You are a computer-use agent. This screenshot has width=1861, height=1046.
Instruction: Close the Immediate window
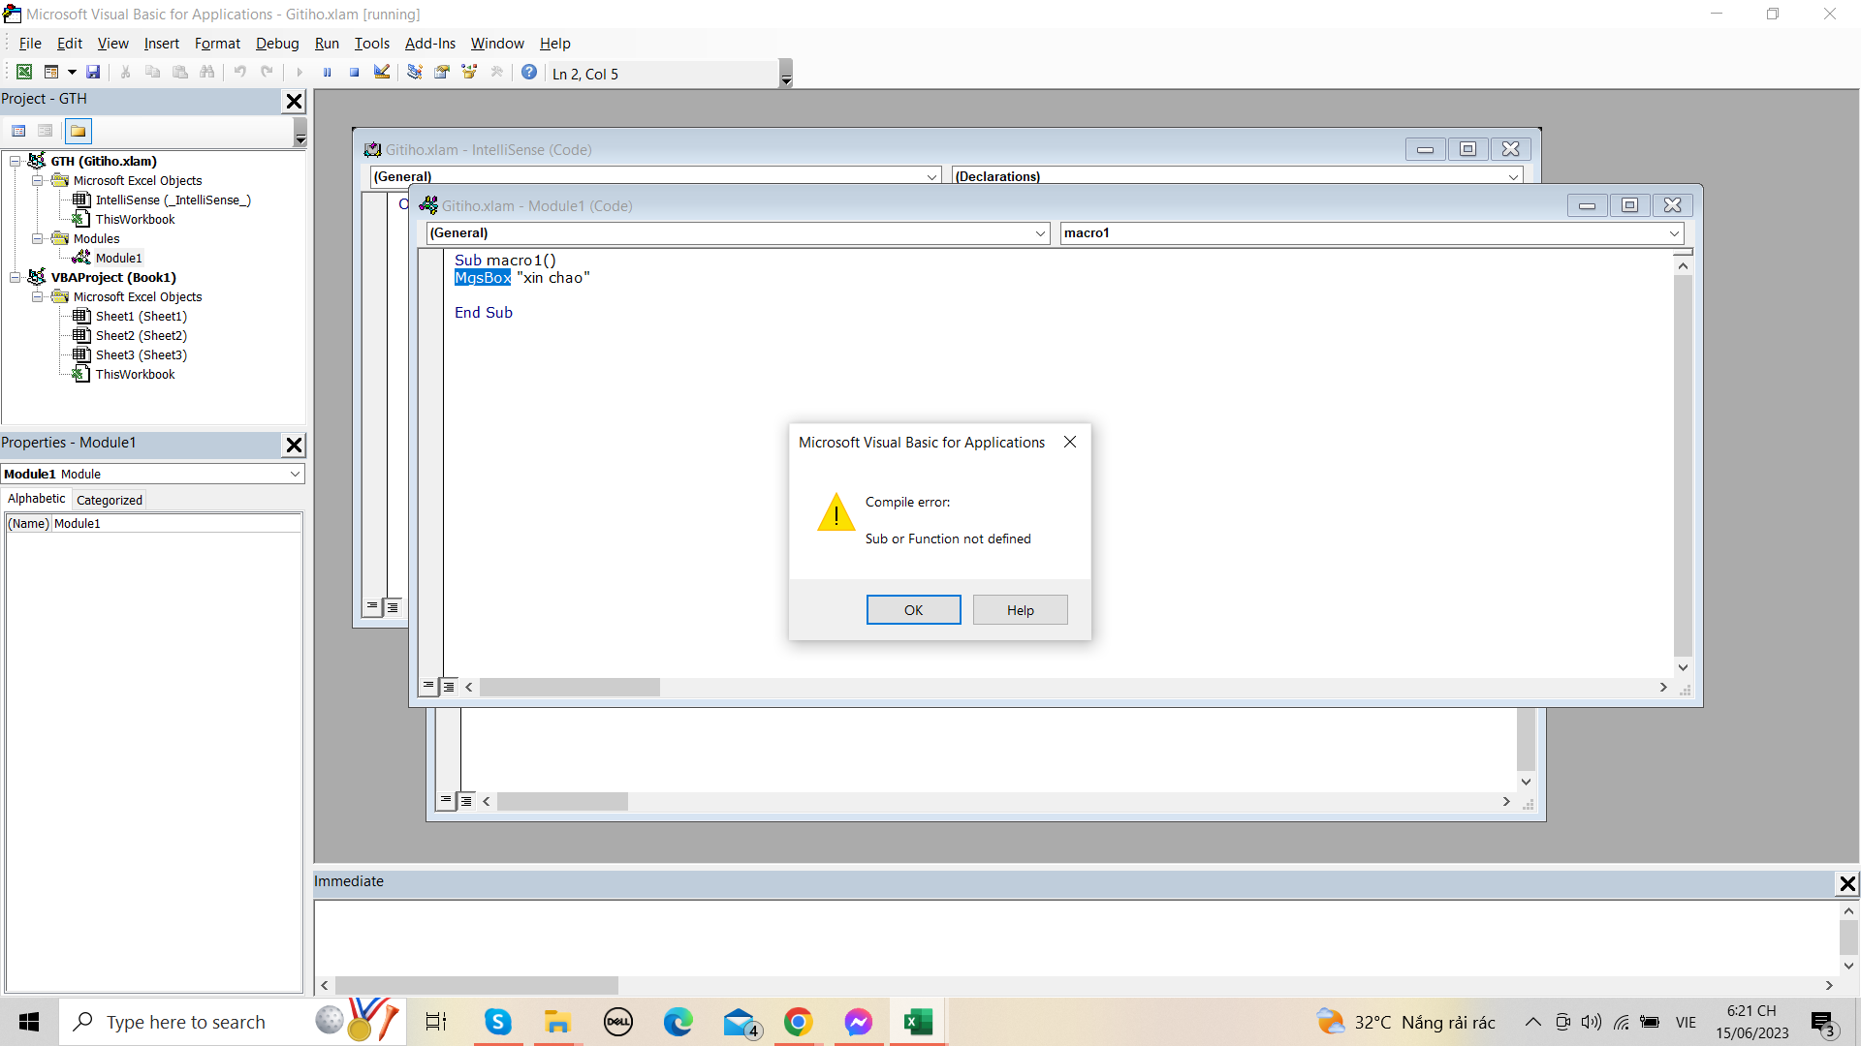pos(1847,883)
